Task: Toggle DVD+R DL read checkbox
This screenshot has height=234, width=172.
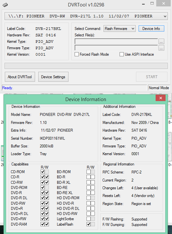Action: [43, 213]
